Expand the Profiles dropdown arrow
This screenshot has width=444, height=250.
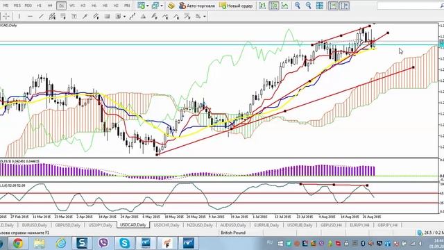click(162, 6)
